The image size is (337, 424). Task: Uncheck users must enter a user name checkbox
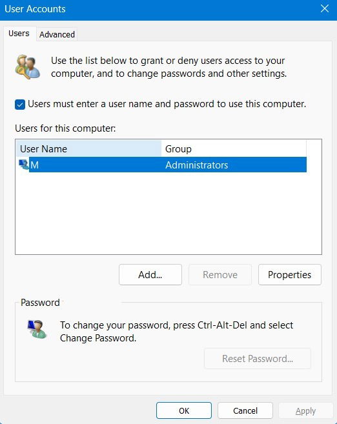[x=20, y=105]
